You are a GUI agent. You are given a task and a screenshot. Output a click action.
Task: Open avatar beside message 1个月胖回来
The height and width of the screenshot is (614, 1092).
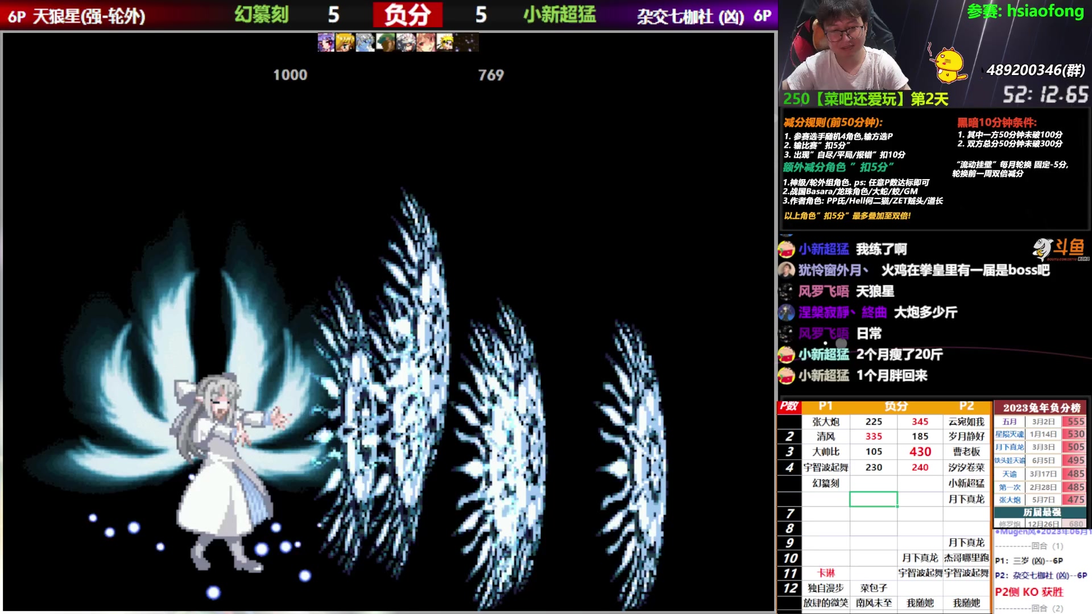tap(787, 376)
